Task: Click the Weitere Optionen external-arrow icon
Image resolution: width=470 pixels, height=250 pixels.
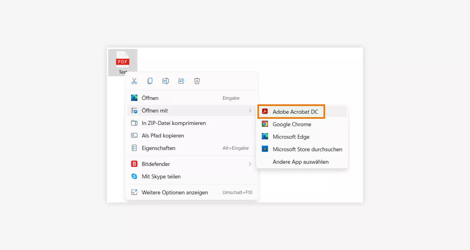Action: [134, 192]
